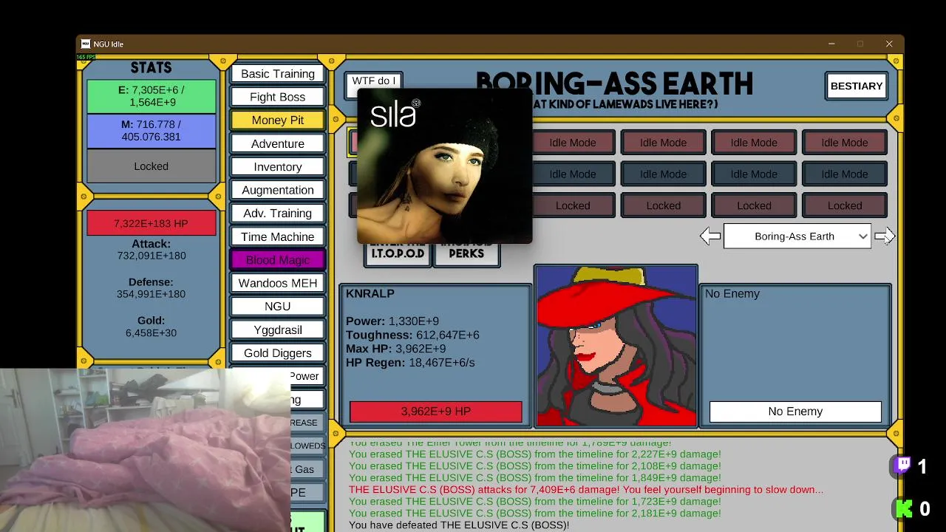Select the NGU menu button

[278, 306]
